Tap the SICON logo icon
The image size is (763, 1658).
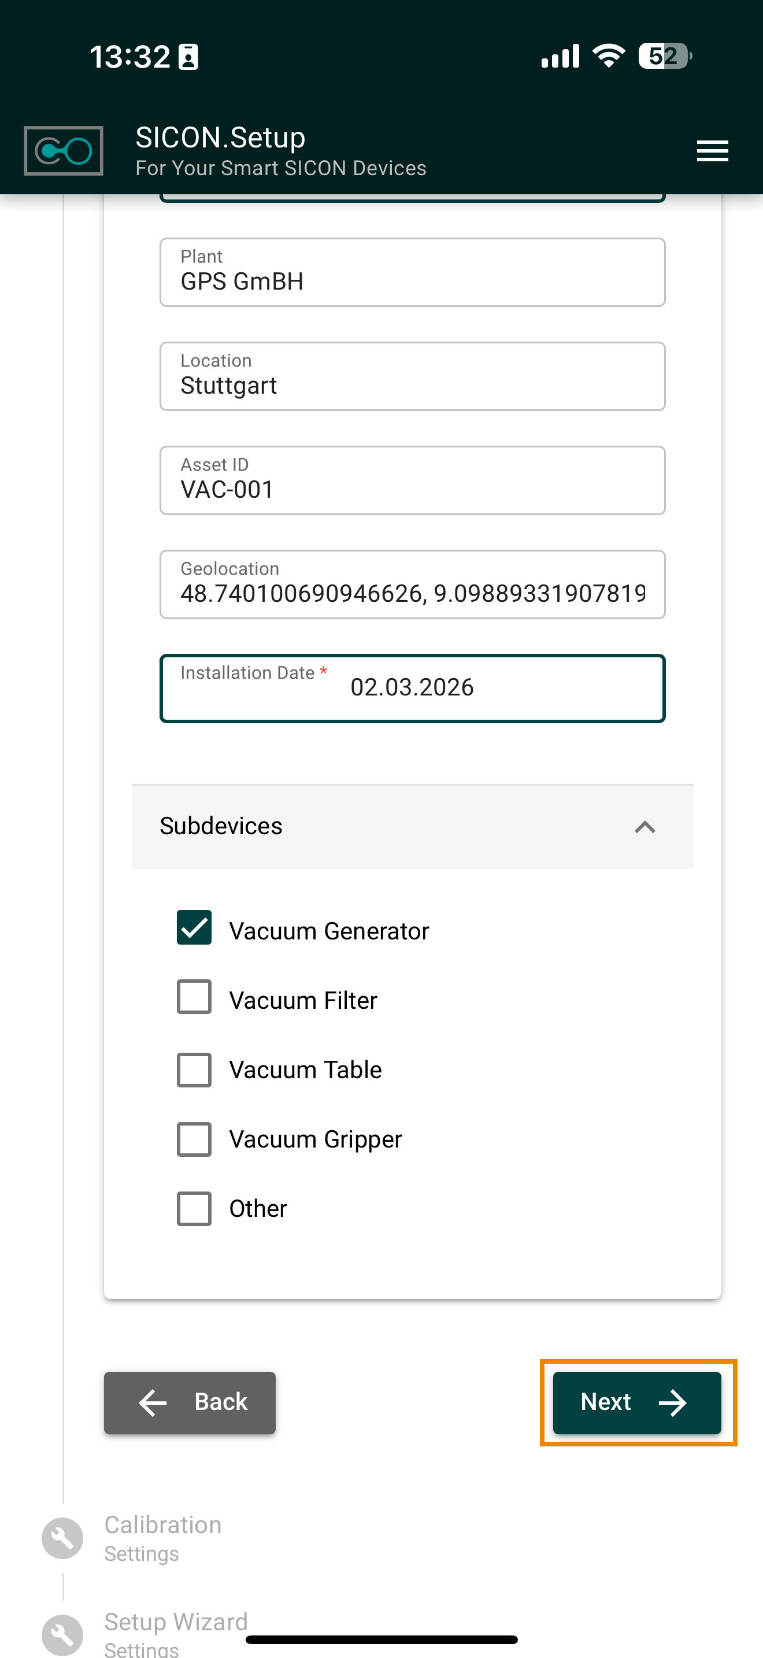pos(63,151)
